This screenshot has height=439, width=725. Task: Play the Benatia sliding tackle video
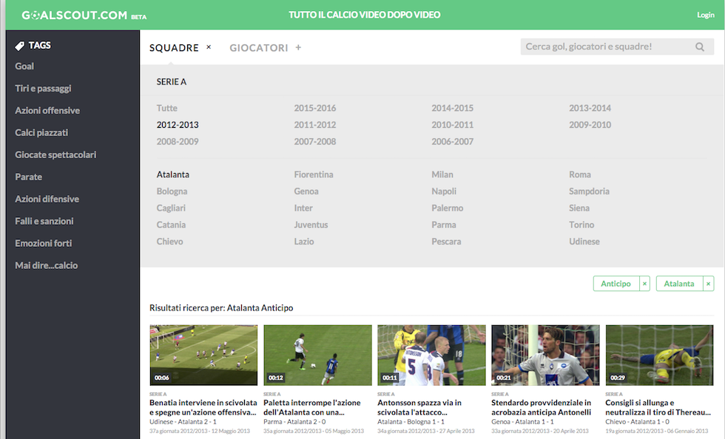click(203, 355)
